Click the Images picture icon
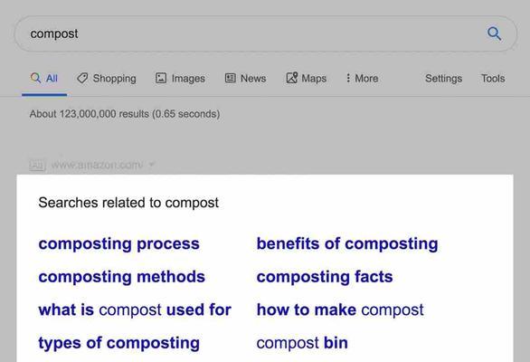The image size is (530, 362). [x=161, y=78]
